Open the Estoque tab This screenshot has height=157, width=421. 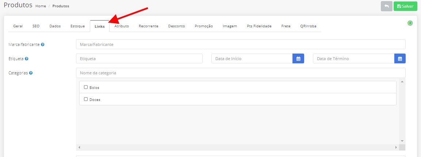78,26
